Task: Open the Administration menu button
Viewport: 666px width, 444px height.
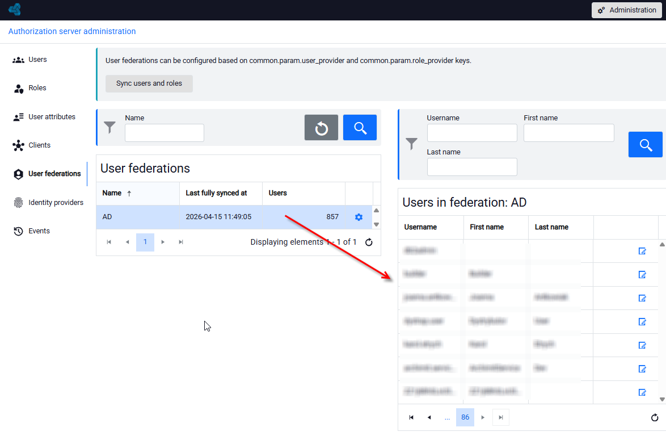Action: point(626,10)
